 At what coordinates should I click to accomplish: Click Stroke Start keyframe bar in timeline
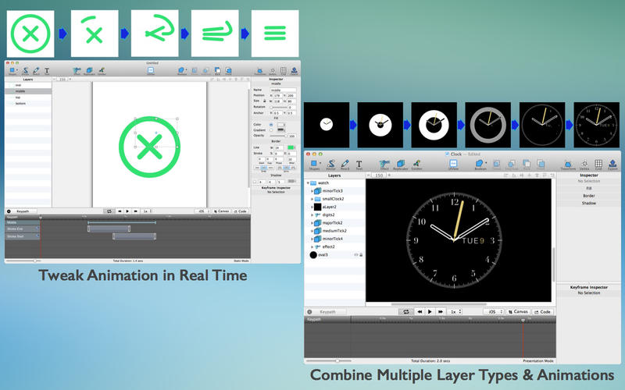point(134,236)
